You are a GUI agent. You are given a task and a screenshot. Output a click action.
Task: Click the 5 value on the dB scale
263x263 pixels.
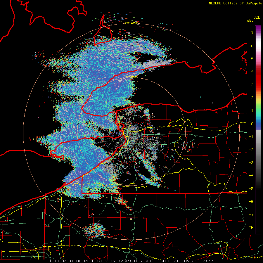(252, 59)
